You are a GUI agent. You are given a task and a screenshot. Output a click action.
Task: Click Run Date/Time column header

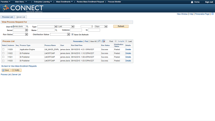[x=77, y=45]
